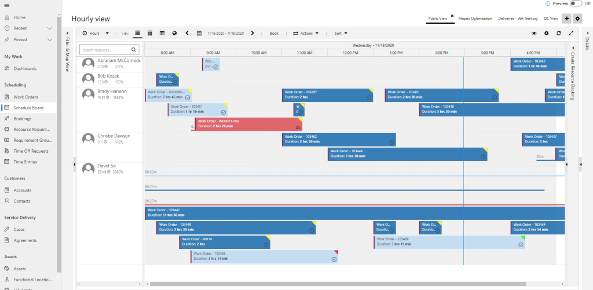Screen dimensions: 593x290
Task: Select Work Order 103442 booking
Action: coord(355,213)
